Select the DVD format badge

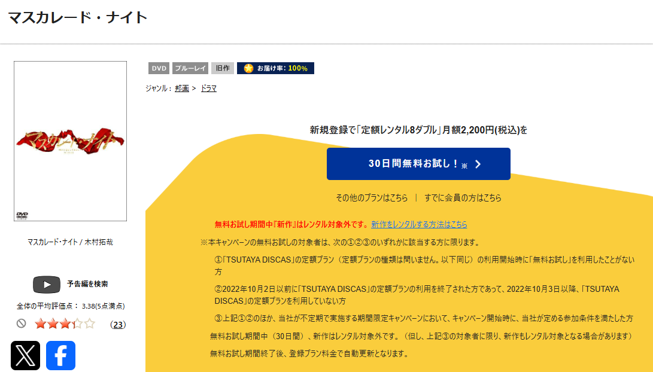point(159,68)
